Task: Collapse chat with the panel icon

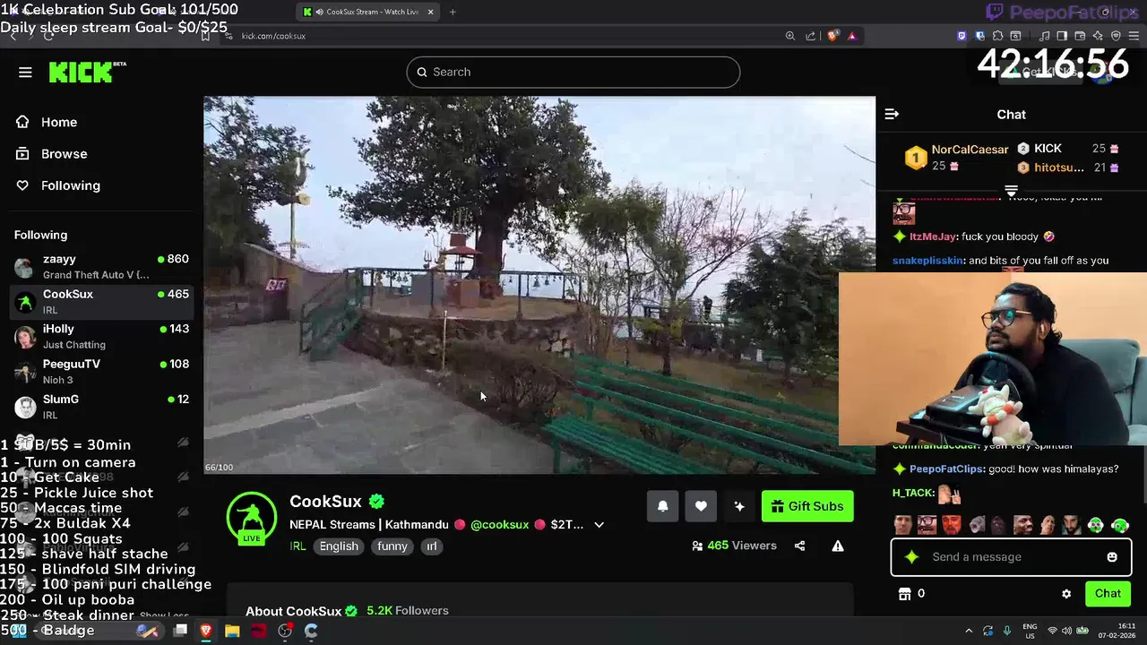Action: click(x=892, y=115)
